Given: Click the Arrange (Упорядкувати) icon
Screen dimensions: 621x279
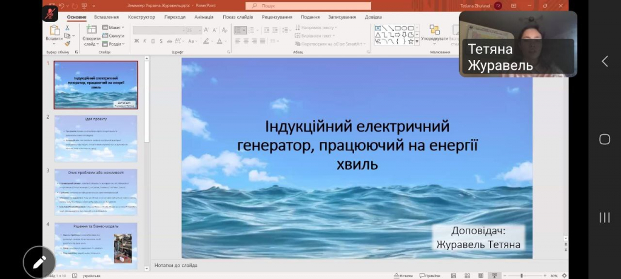Looking at the screenshot, I should click(x=434, y=32).
